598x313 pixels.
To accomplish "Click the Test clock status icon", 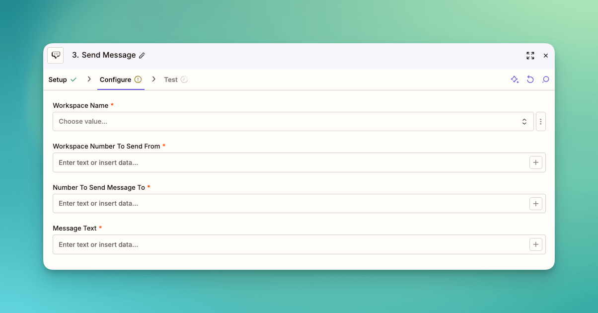I will point(184,79).
